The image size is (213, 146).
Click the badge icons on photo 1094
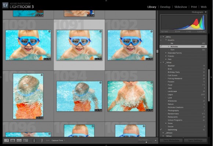[x=98, y=110]
